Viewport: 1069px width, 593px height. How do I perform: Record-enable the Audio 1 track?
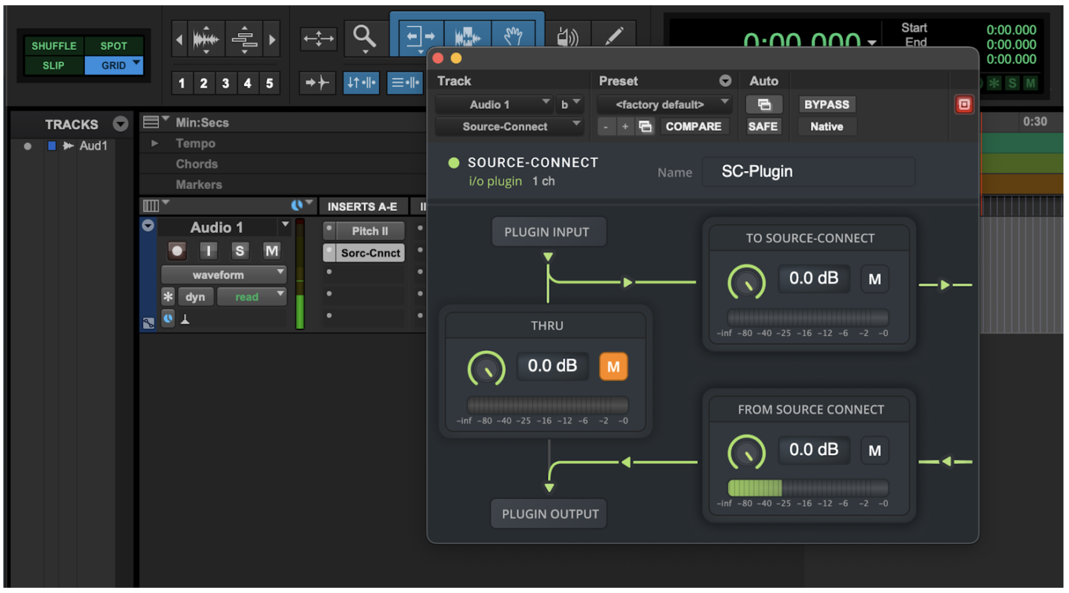pyautogui.click(x=177, y=251)
